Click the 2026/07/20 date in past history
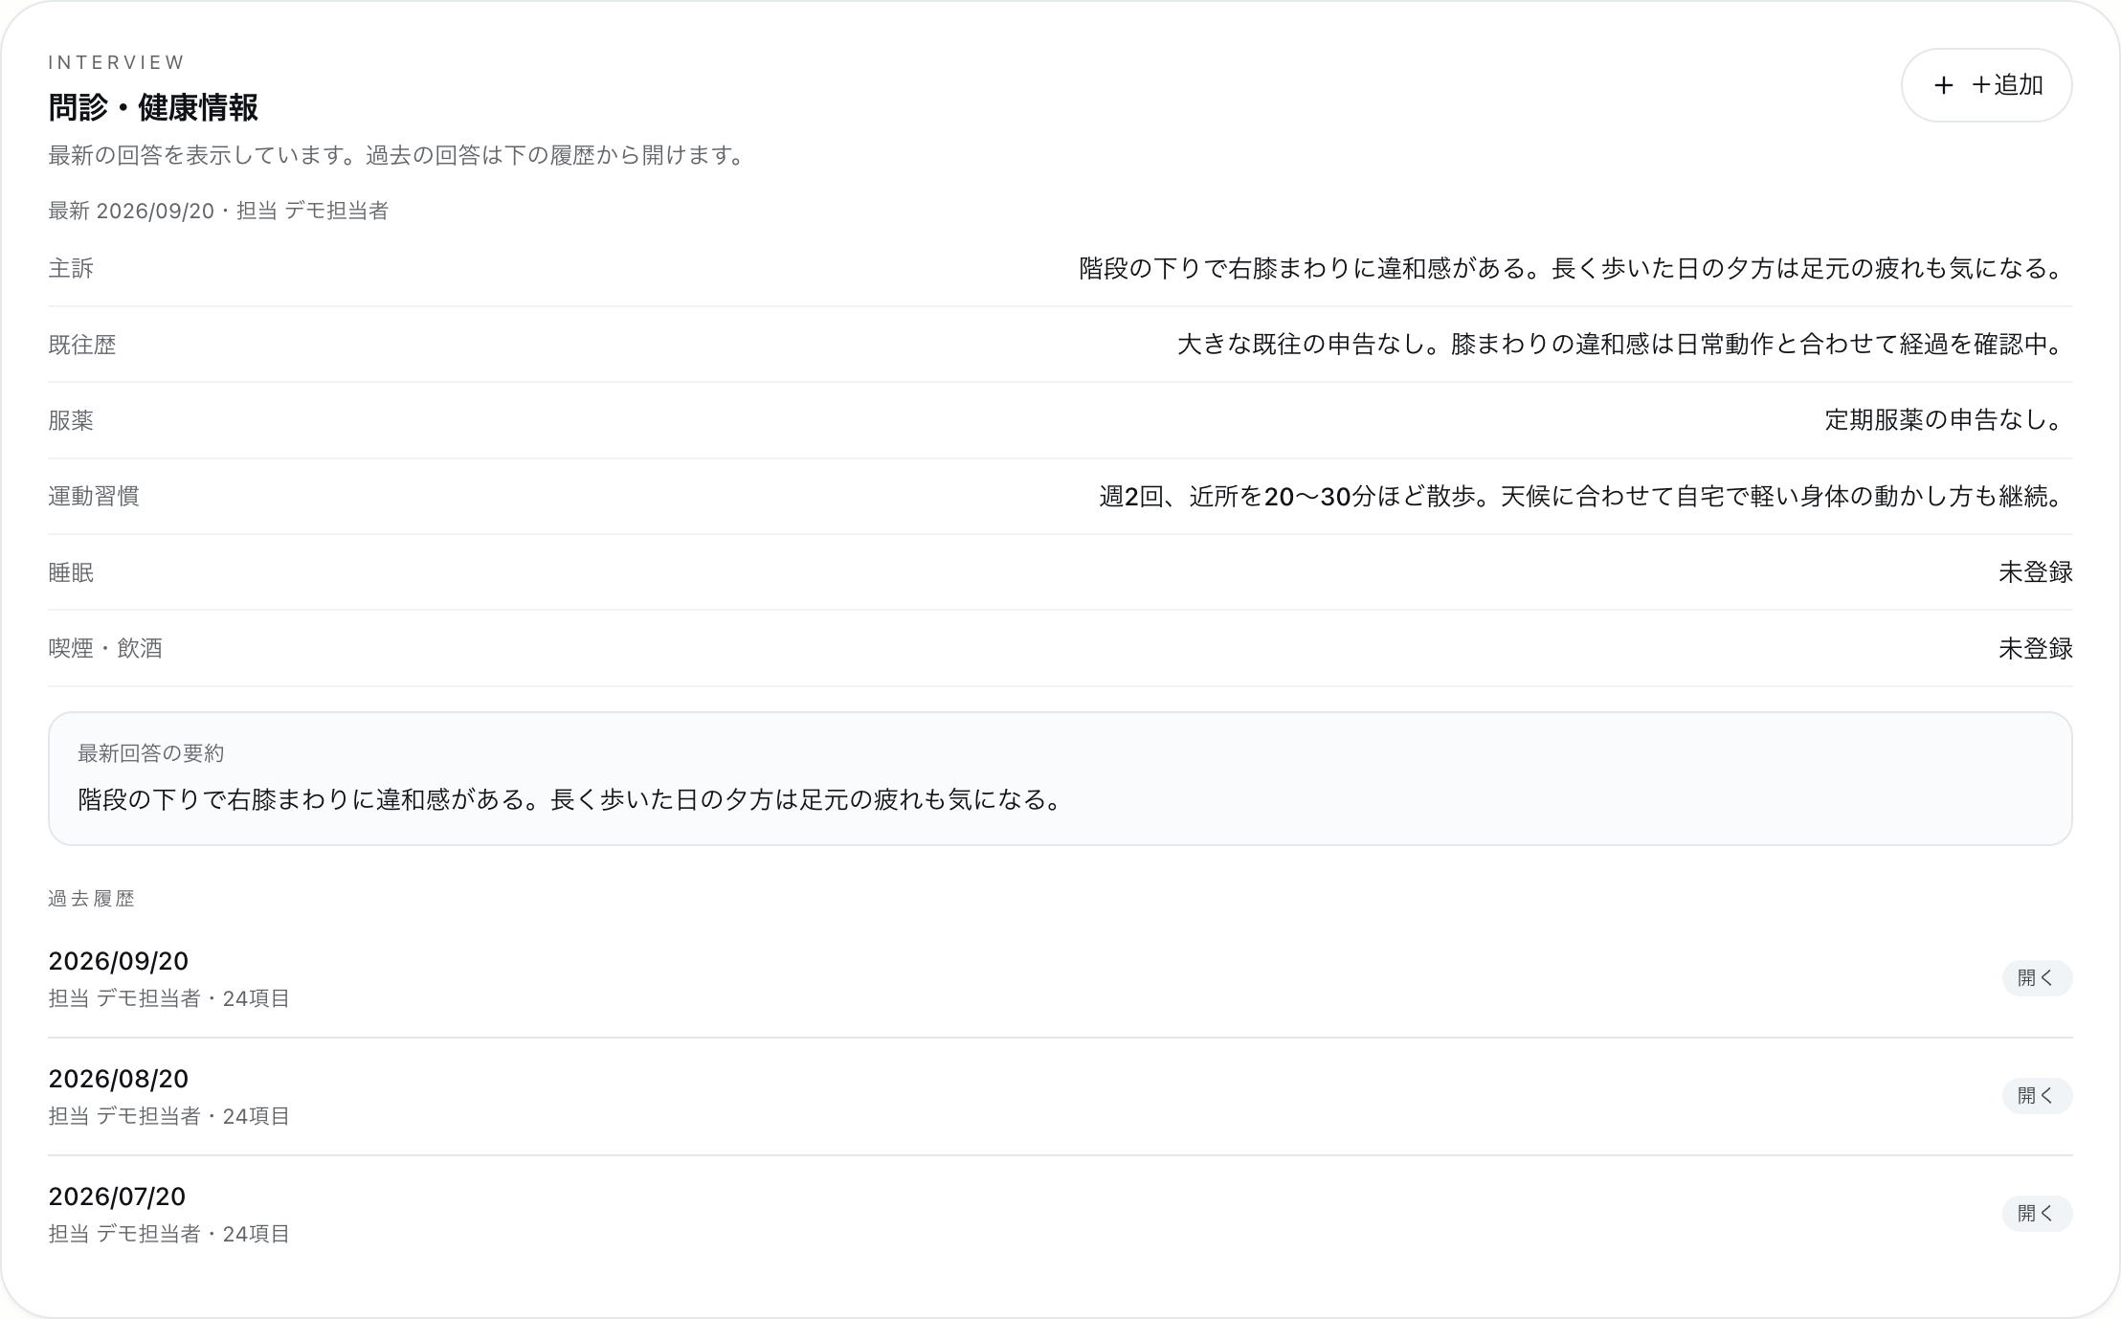This screenshot has height=1319, width=2121. (x=117, y=1196)
